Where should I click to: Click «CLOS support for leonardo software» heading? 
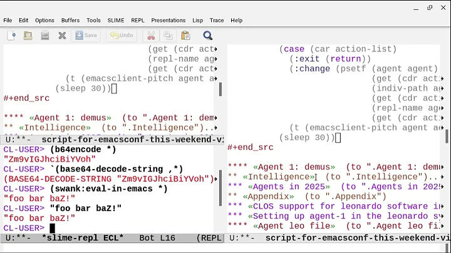345,207
